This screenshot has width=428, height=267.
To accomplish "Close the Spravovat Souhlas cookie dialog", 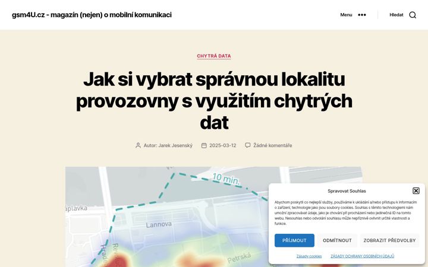I will tap(416, 190).
